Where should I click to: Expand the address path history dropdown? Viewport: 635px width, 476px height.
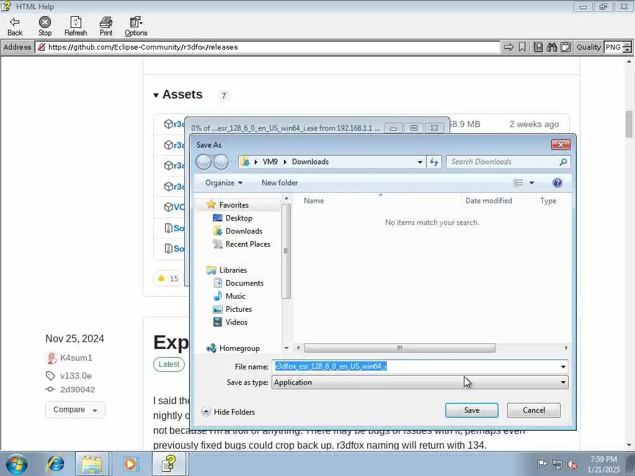tap(420, 162)
